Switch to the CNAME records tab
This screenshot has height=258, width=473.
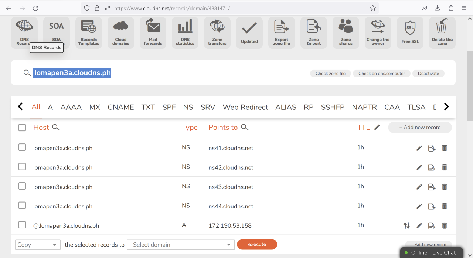tap(120, 107)
